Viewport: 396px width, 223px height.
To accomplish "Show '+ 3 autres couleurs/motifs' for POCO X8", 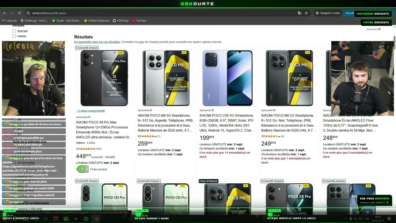I will pos(91,111).
